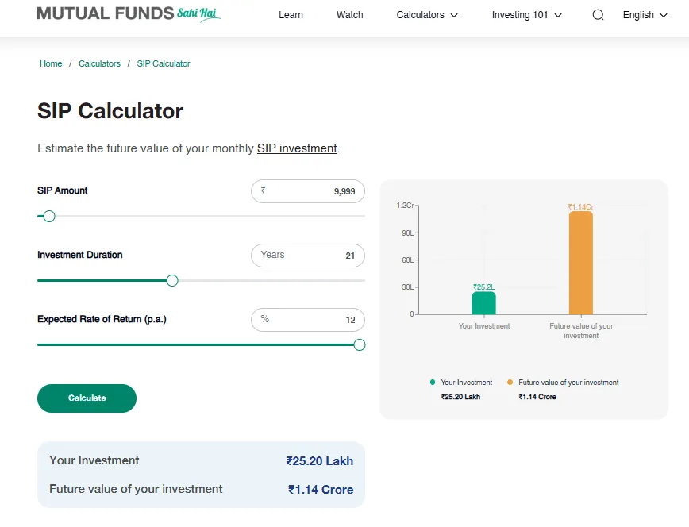Click the Expected Rate of Return (p.a.) label
Screen dimensions: 689x527
point(102,319)
